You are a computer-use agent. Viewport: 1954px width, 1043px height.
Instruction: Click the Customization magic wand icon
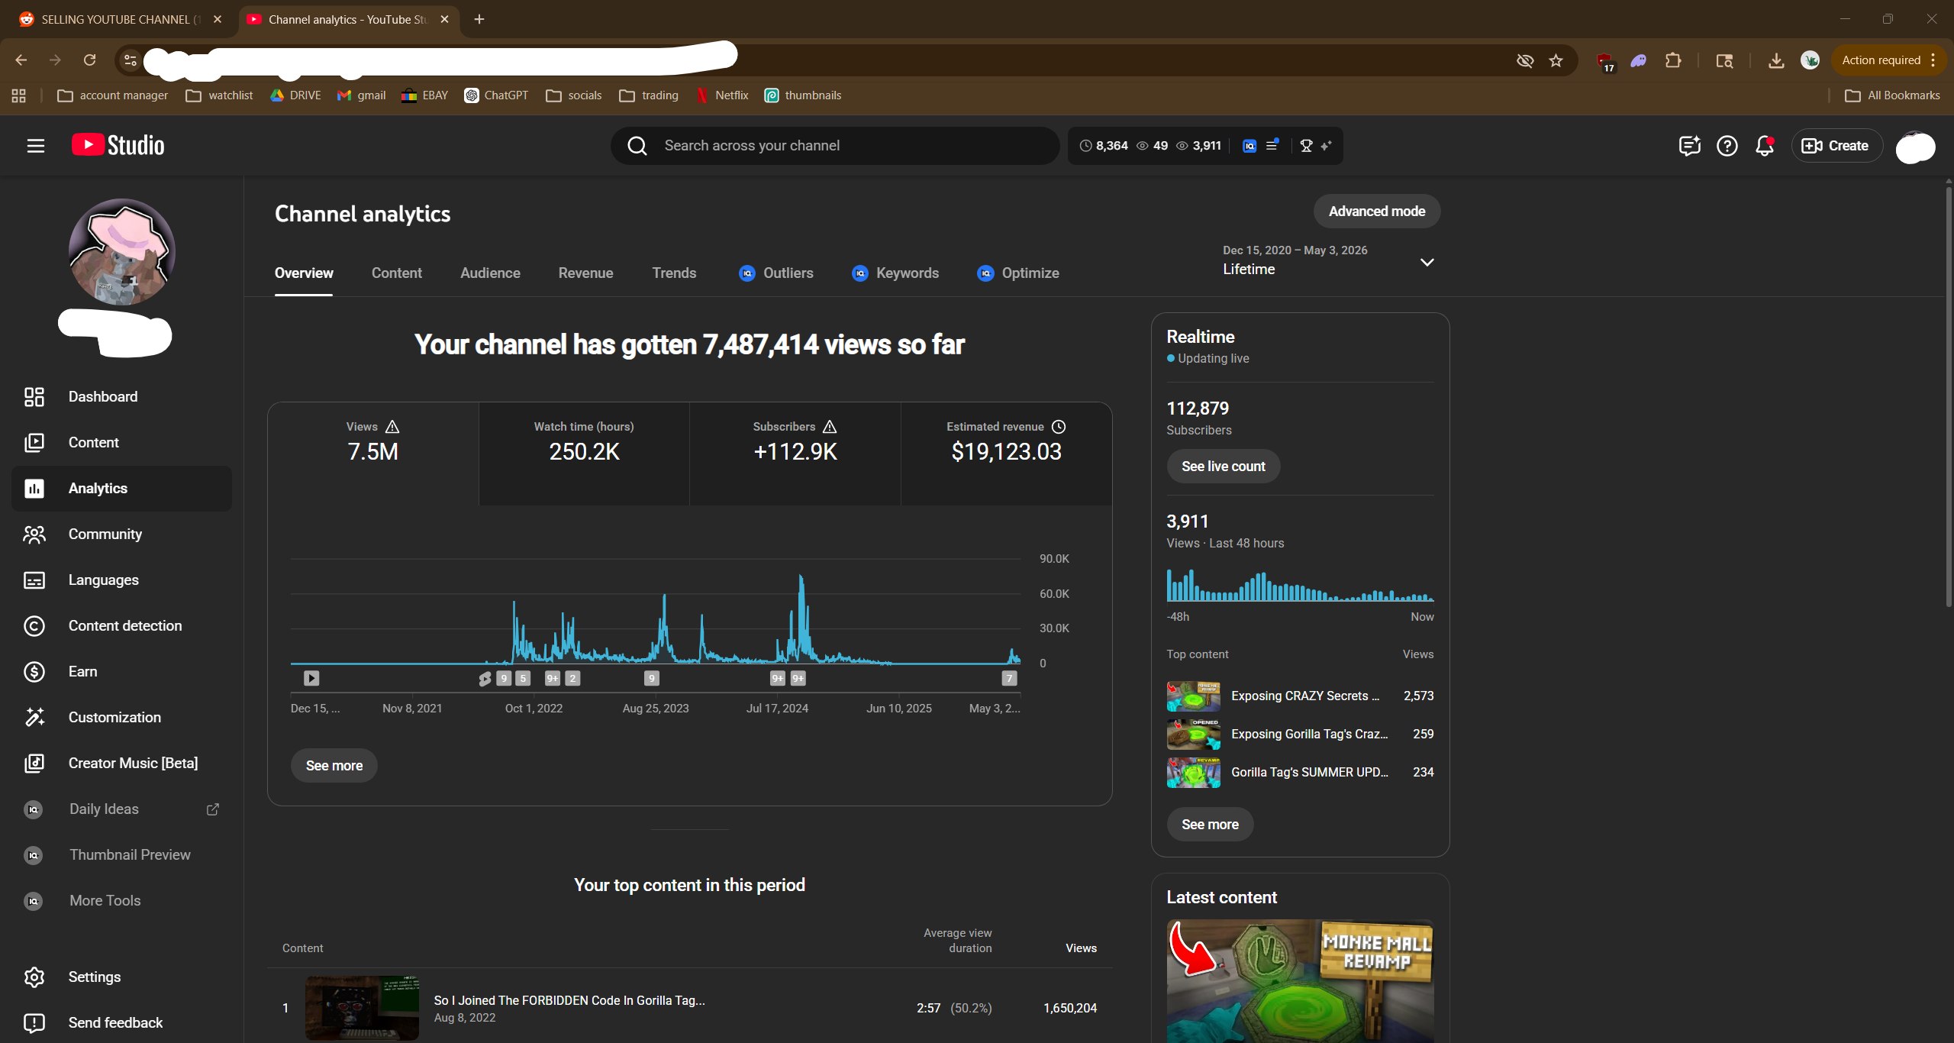34,718
